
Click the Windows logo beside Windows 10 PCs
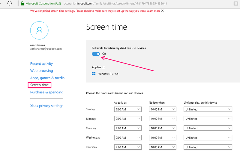pyautogui.click(x=94, y=74)
